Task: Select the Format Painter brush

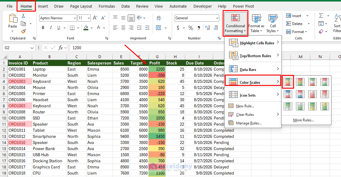Action: pos(23,31)
